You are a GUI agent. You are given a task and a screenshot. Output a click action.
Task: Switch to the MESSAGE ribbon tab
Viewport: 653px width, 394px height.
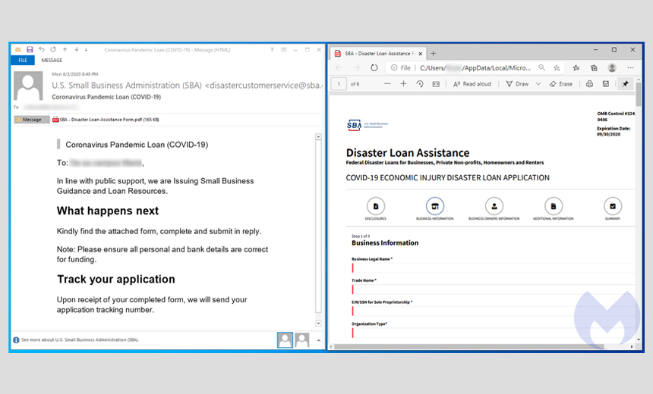pos(52,61)
